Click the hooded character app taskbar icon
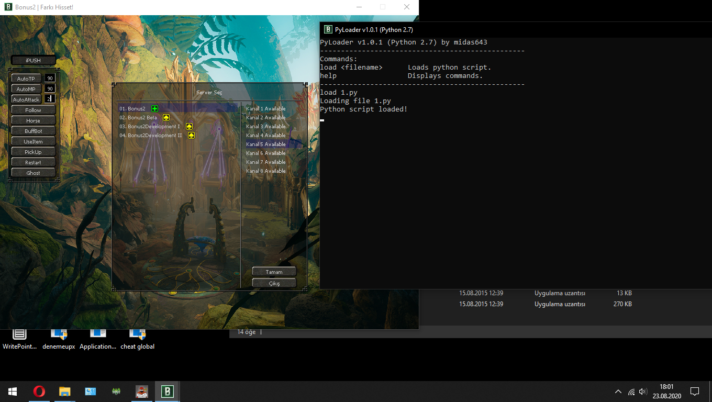Image resolution: width=712 pixels, height=402 pixels. [142, 392]
